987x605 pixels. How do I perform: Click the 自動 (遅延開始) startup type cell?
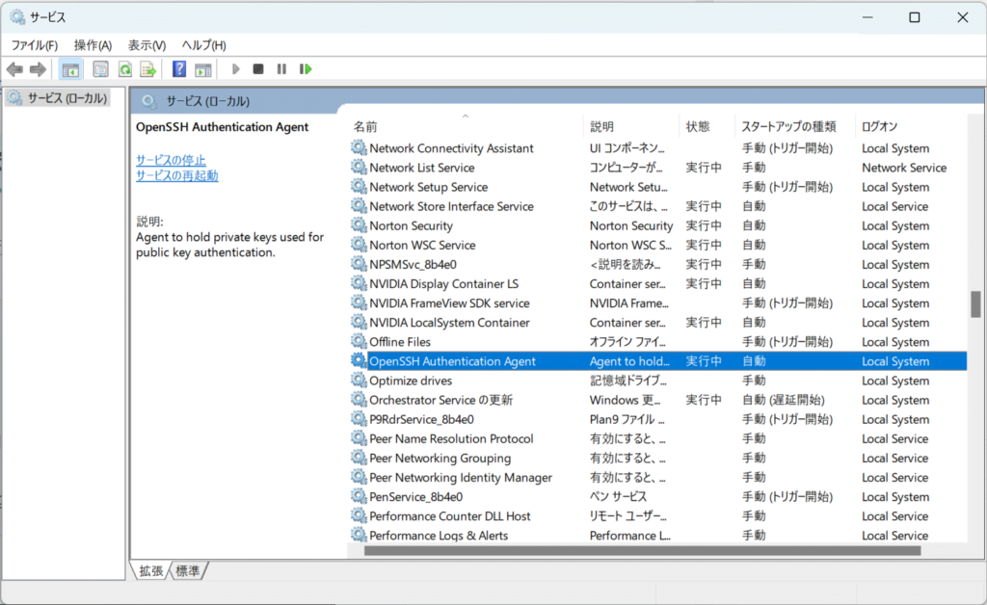pyautogui.click(x=783, y=400)
